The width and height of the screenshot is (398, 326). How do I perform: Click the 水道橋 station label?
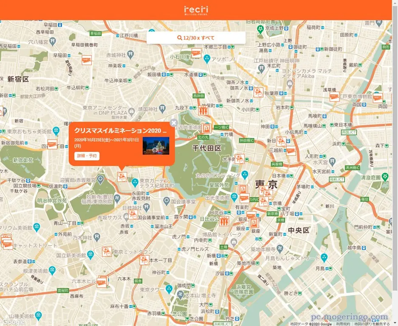tap(191, 75)
